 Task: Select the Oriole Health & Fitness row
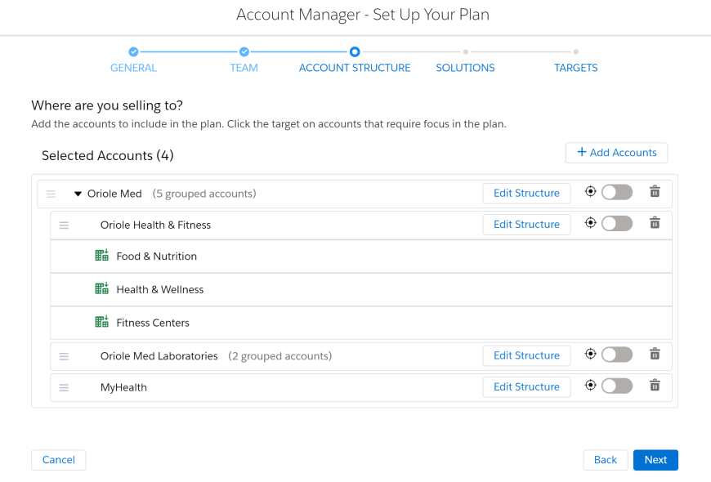tap(361, 225)
